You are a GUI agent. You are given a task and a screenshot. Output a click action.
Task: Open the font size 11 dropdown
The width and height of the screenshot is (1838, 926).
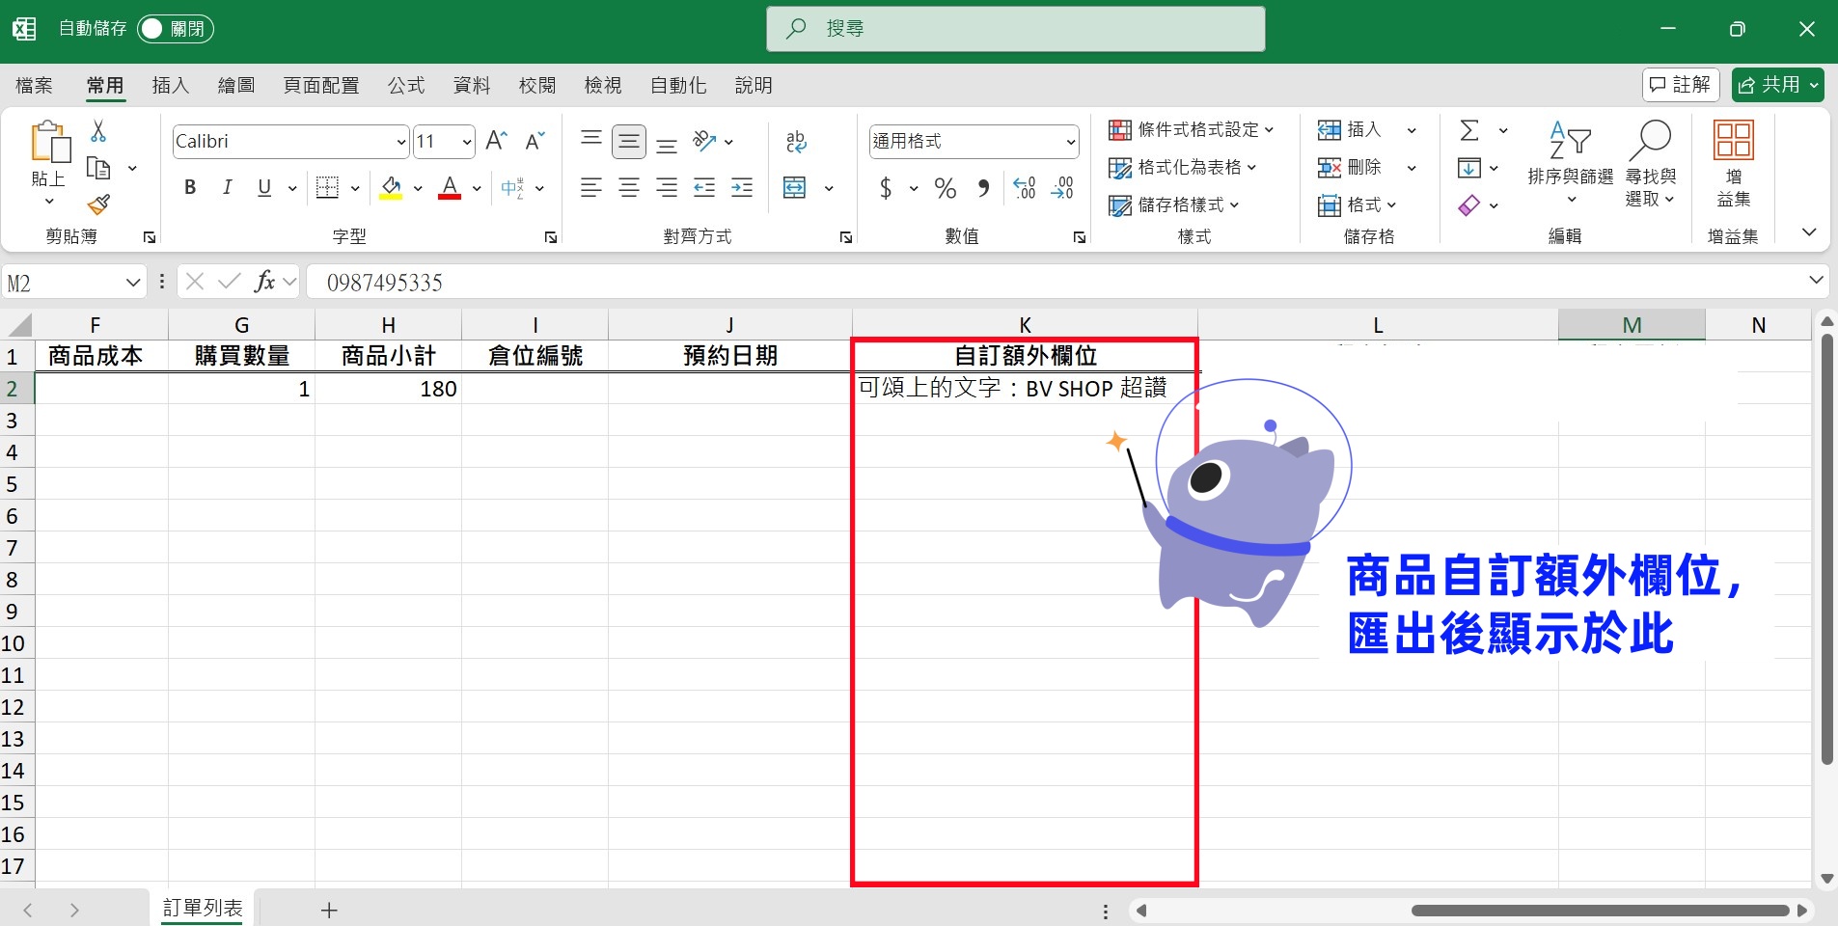click(467, 142)
